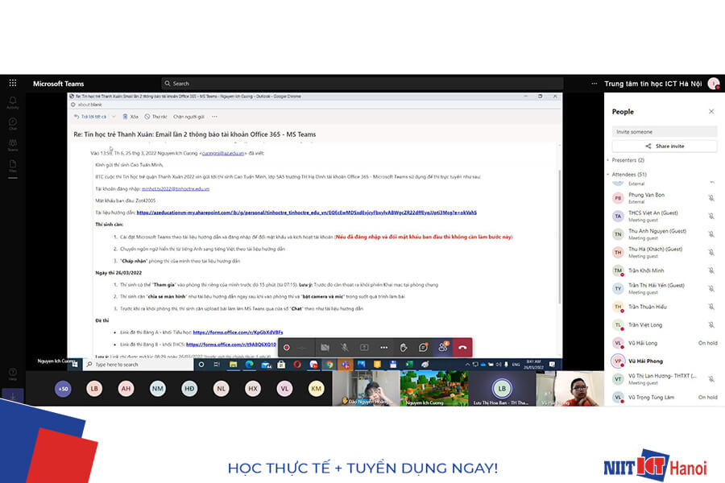Image resolution: width=725 pixels, height=483 pixels.
Task: Toggle the camera in the meeting toolbar
Action: pyautogui.click(x=325, y=347)
